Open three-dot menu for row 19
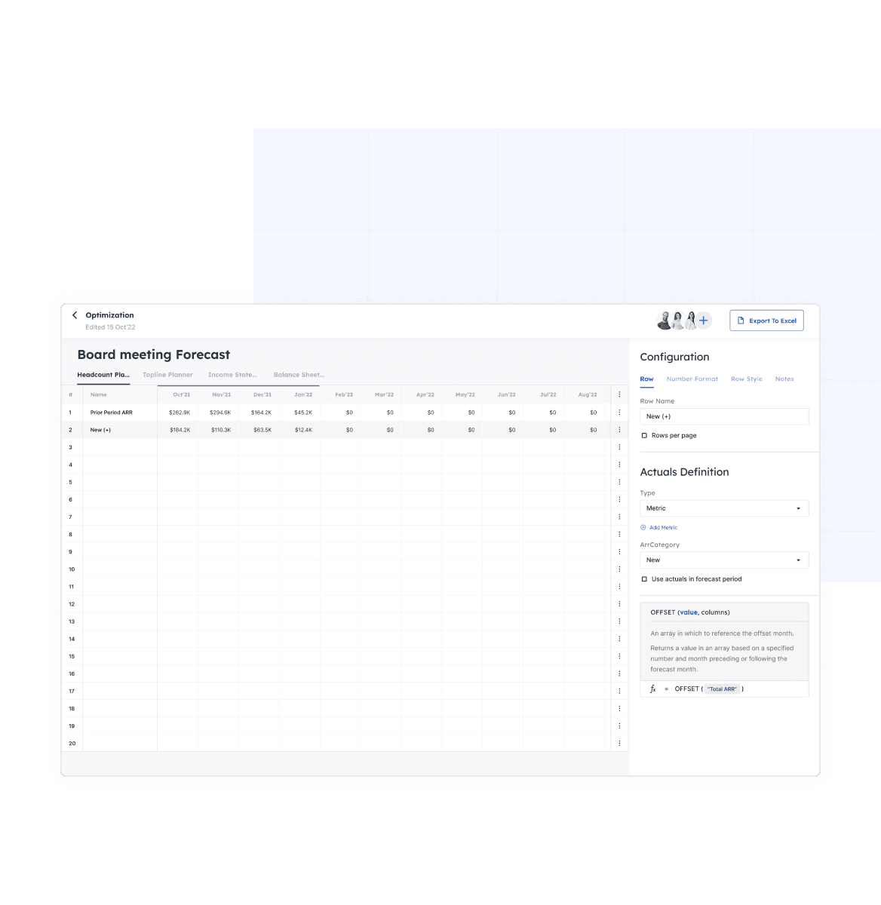Image resolution: width=881 pixels, height=905 pixels. point(619,726)
